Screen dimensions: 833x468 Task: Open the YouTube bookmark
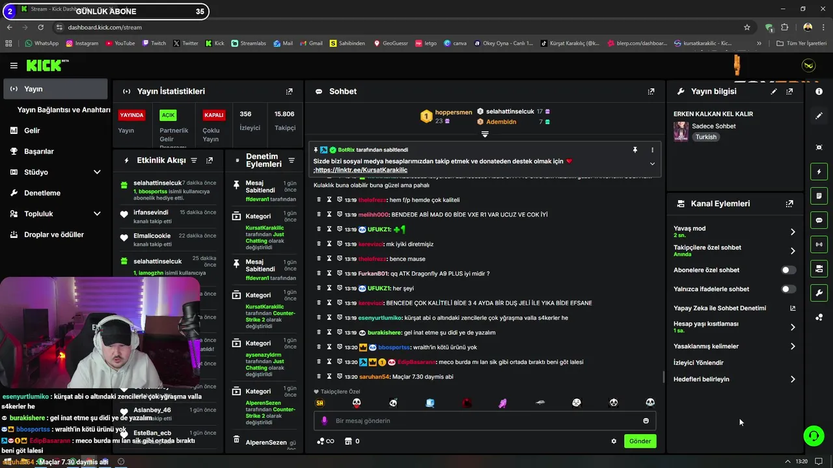point(120,44)
